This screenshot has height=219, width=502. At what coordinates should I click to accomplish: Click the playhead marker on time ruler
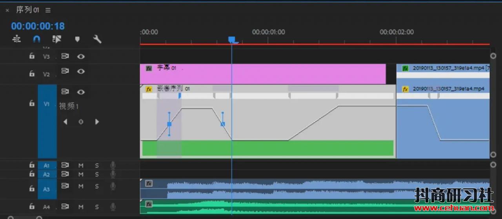(x=232, y=40)
